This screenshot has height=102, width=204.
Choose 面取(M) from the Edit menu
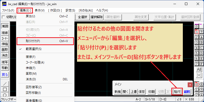point(46,74)
